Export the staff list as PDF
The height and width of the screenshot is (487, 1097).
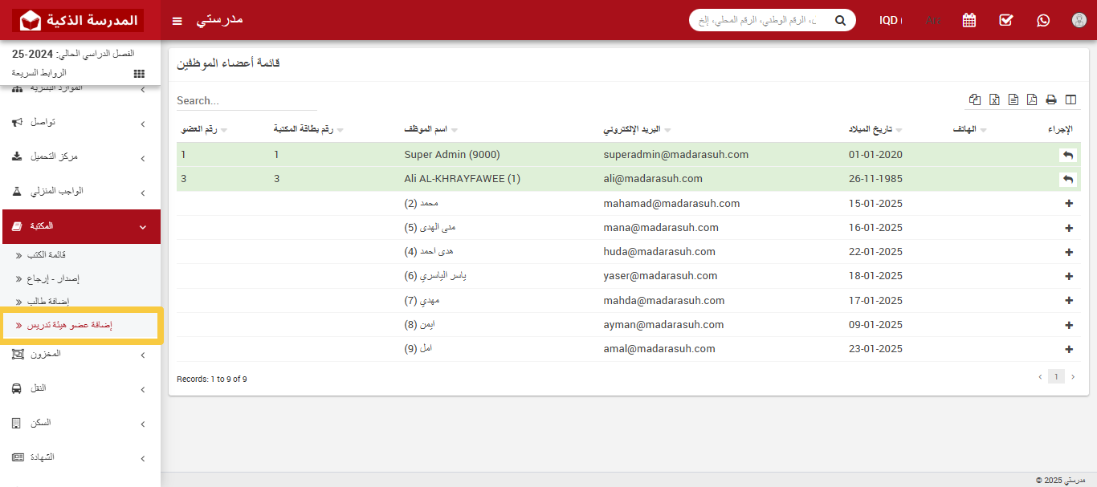[1032, 99]
